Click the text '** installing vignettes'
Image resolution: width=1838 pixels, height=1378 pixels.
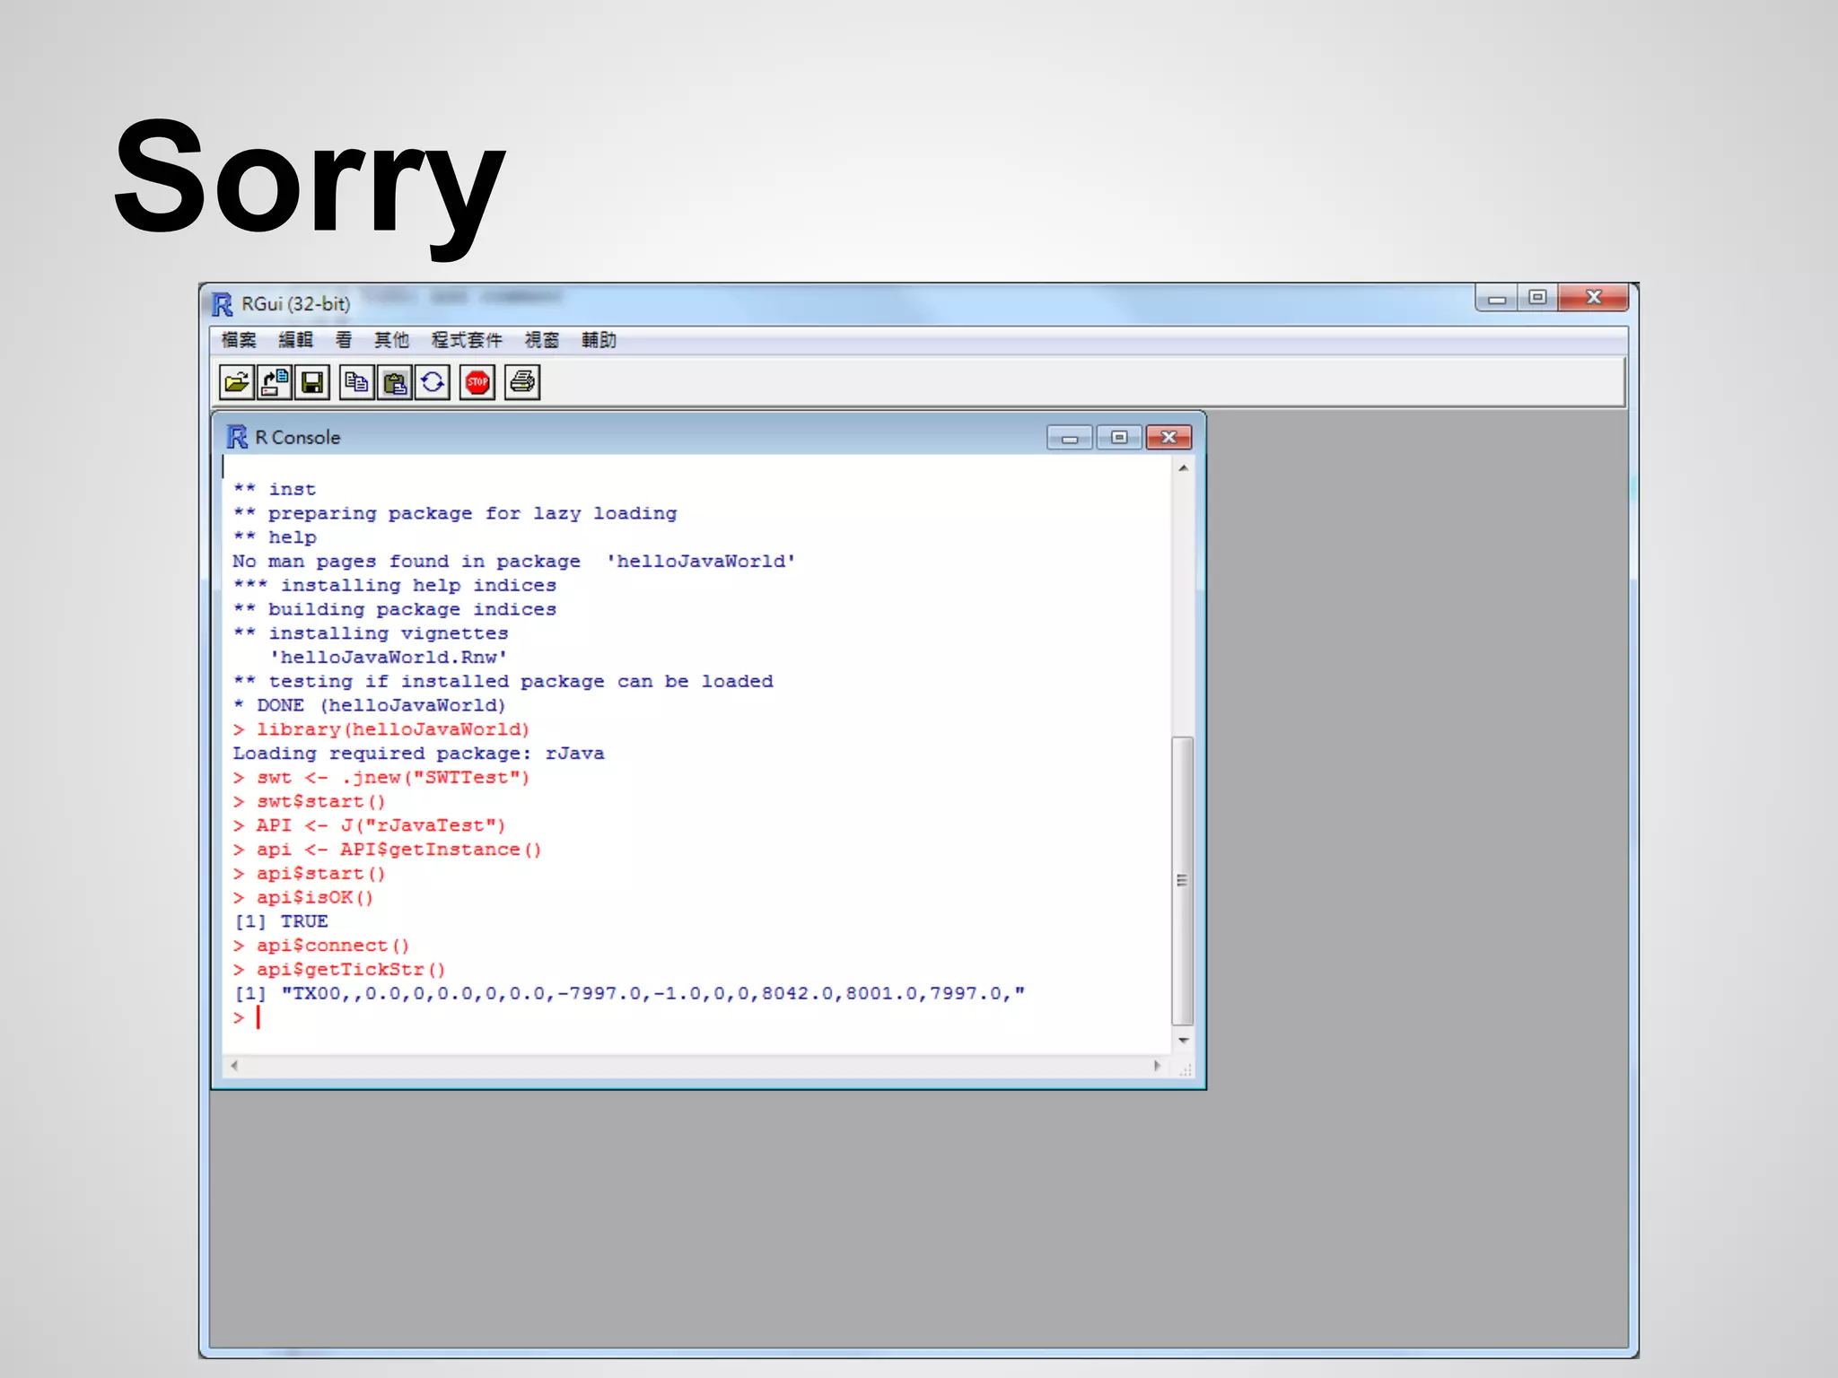coord(371,633)
